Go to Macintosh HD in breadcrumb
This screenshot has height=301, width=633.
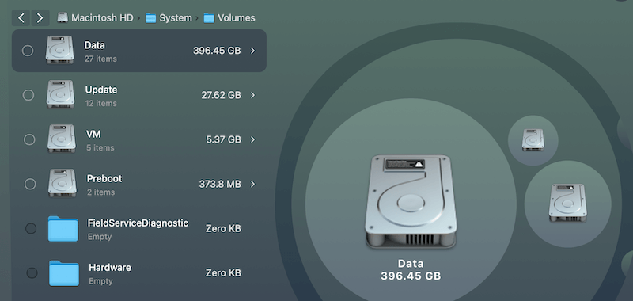point(95,17)
